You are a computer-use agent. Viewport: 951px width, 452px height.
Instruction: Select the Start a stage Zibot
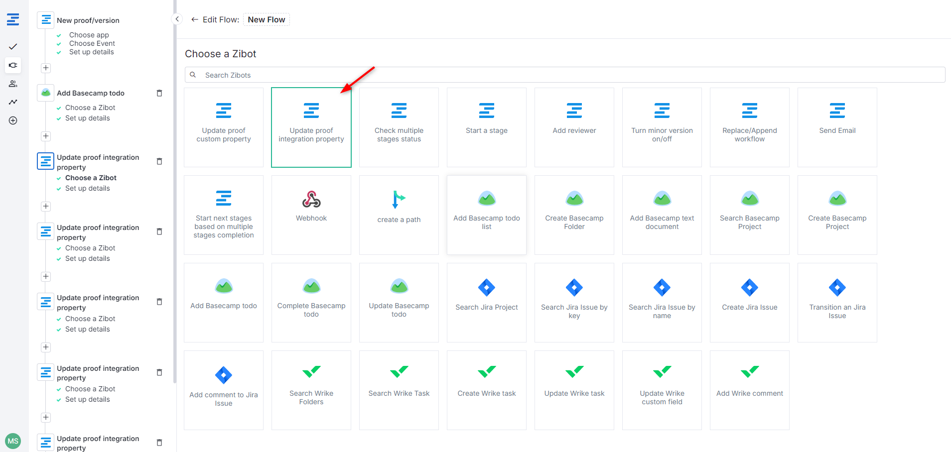point(487,127)
